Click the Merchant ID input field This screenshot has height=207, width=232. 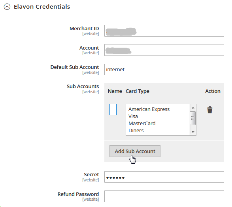(x=164, y=31)
